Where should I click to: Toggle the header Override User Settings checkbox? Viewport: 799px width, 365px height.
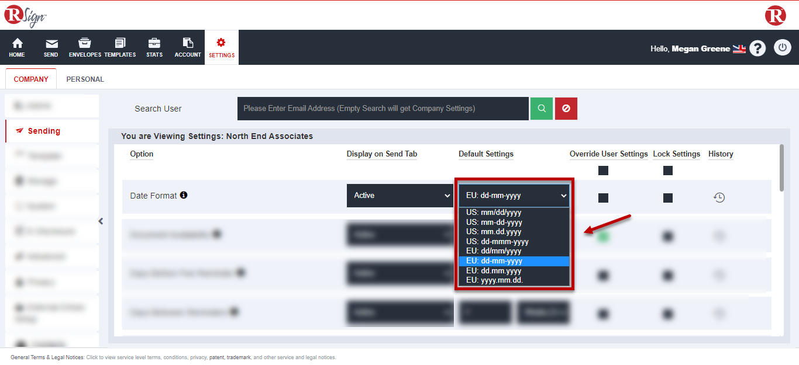pyautogui.click(x=603, y=171)
